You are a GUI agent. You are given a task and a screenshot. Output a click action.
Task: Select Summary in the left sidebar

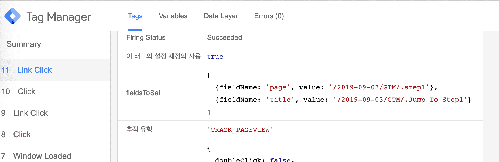pos(24,44)
